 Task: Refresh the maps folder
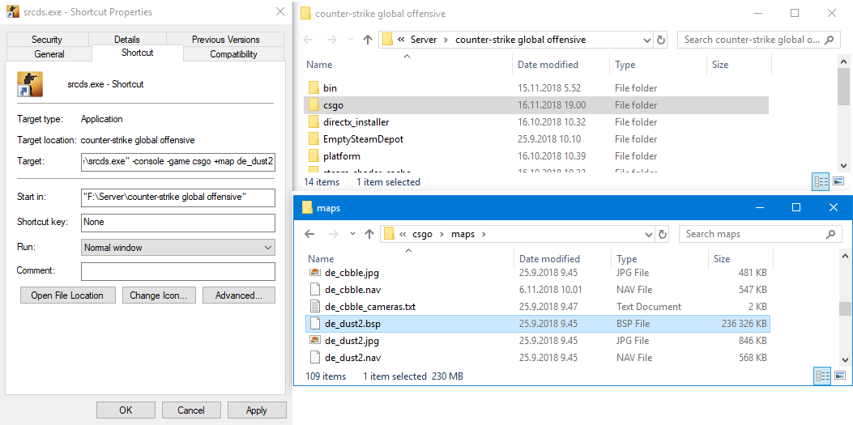click(x=662, y=234)
